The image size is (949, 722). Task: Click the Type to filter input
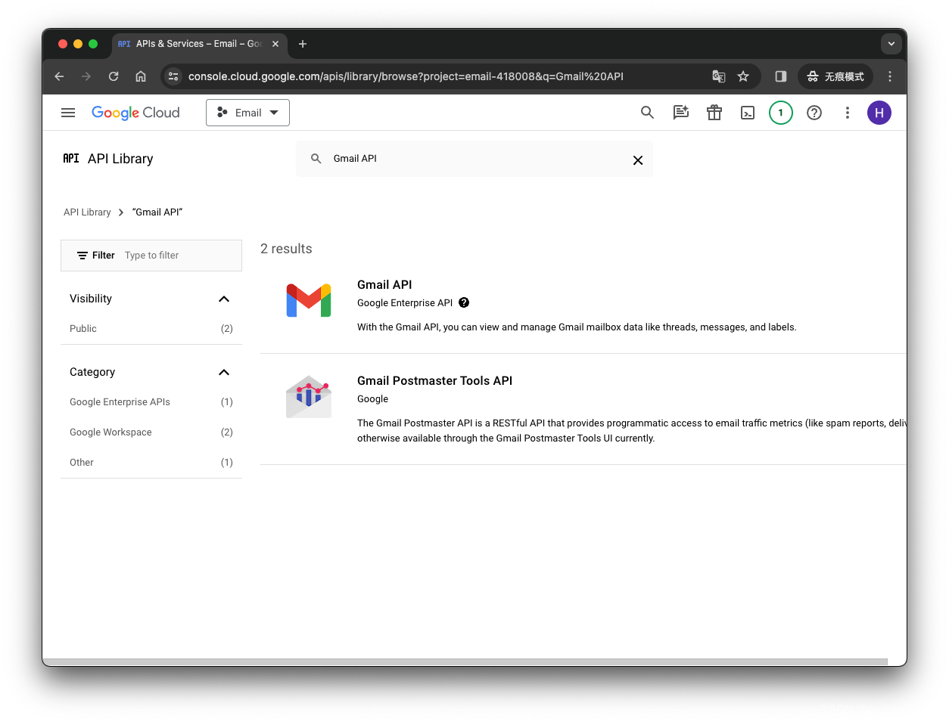tap(180, 256)
